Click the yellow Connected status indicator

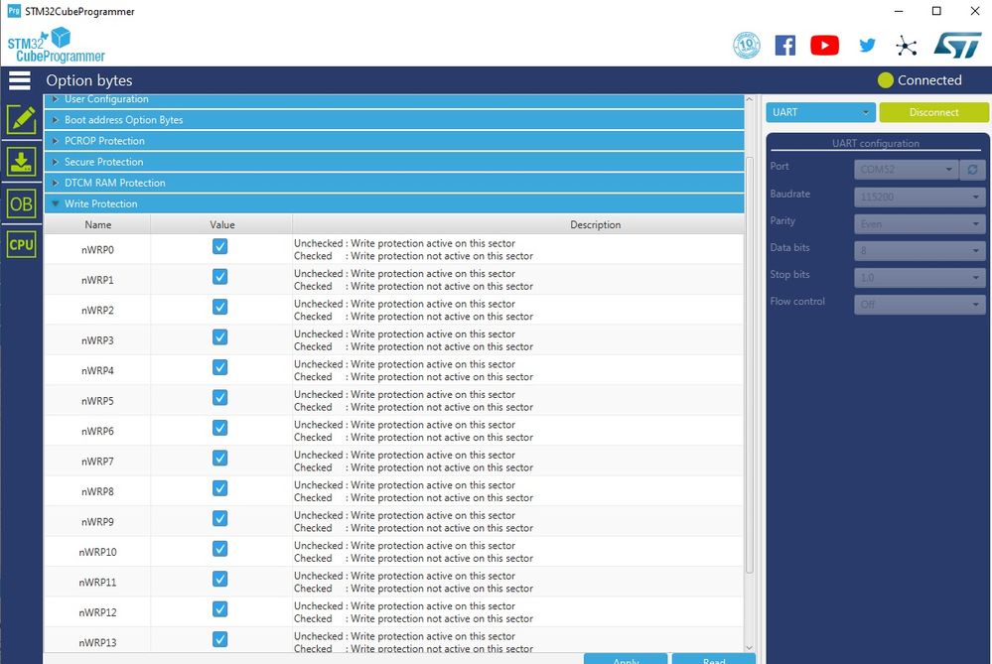coord(886,80)
